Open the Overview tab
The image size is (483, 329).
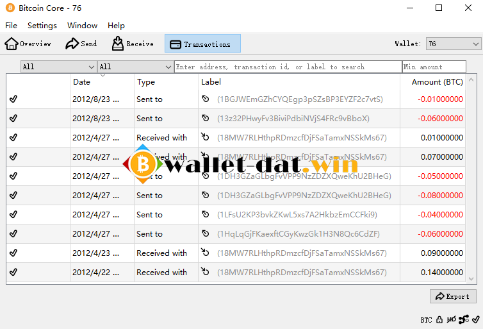pyautogui.click(x=28, y=44)
